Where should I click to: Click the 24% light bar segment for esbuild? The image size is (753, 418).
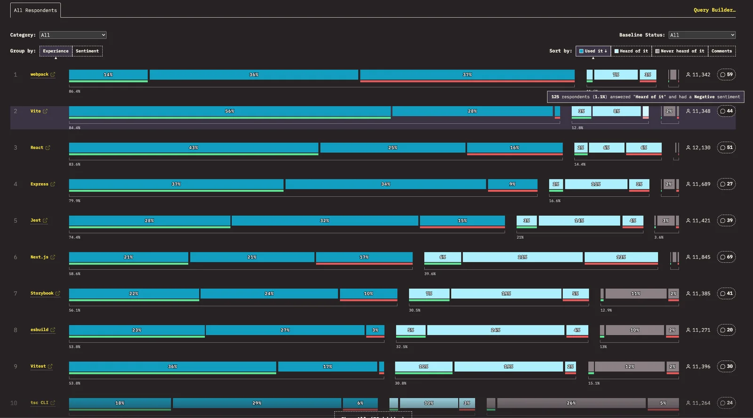(496, 330)
